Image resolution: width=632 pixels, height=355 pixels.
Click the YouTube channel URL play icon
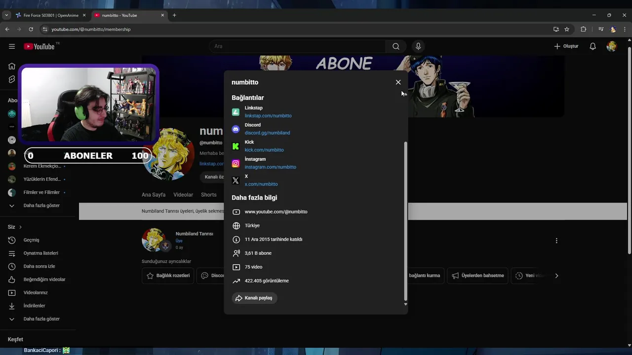click(236, 212)
